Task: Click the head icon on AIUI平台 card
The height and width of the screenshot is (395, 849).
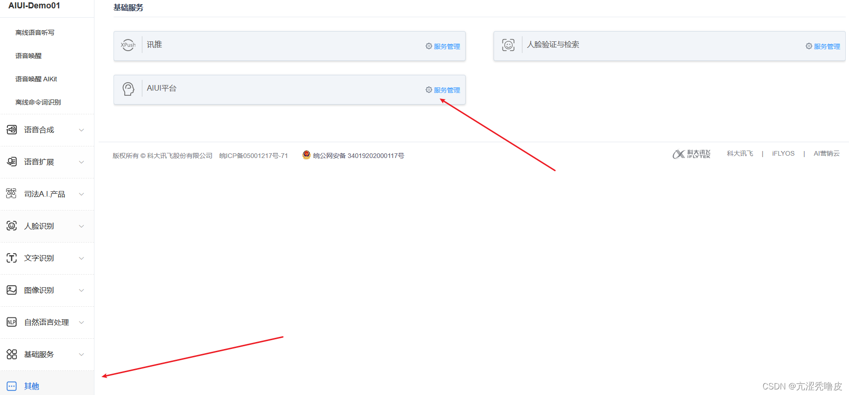Action: tap(128, 88)
